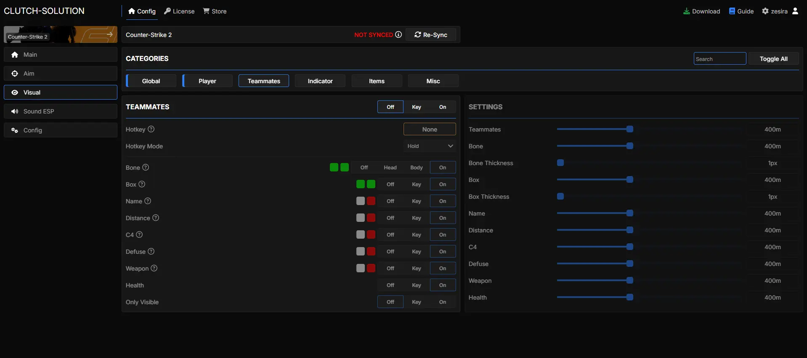Open the Counter-Strike 2 game selector banner
Viewport: 807px width, 358px height.
(x=61, y=34)
